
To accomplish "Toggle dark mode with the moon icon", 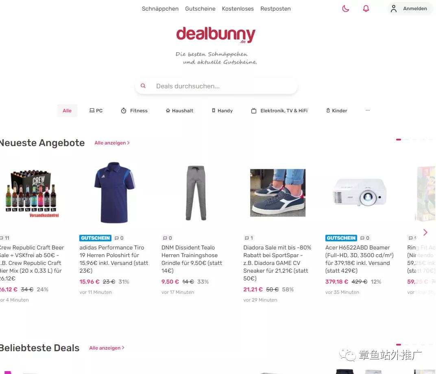I will click(x=346, y=9).
